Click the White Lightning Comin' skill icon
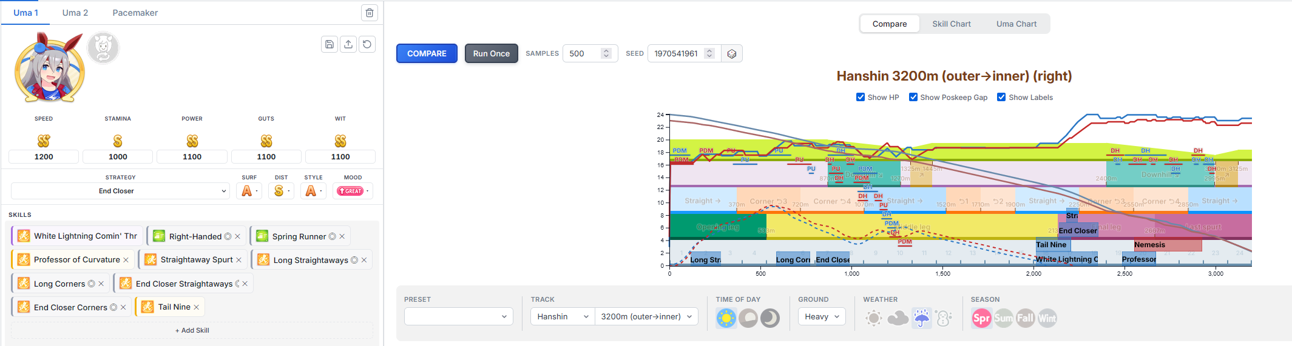The image size is (1292, 346). tap(24, 236)
